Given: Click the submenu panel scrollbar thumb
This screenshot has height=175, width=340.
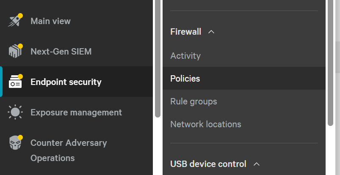Looking at the screenshot, I should [x=330, y=63].
